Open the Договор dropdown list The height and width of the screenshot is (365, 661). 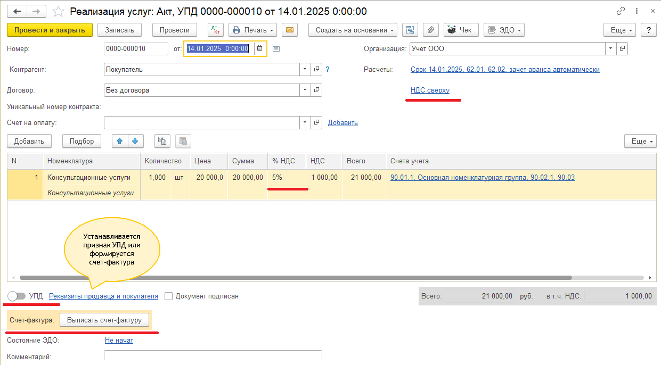[x=305, y=90]
